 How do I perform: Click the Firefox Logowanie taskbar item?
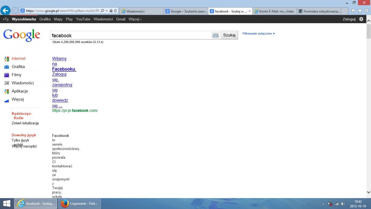click(79, 203)
